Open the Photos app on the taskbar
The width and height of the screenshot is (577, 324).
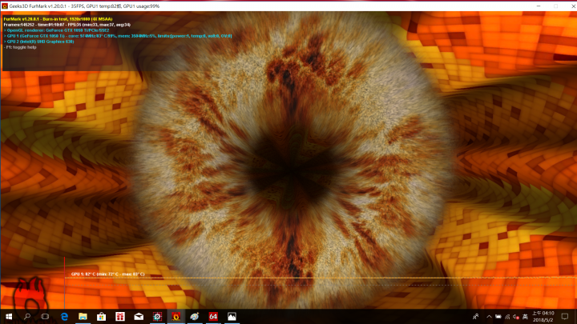click(232, 316)
